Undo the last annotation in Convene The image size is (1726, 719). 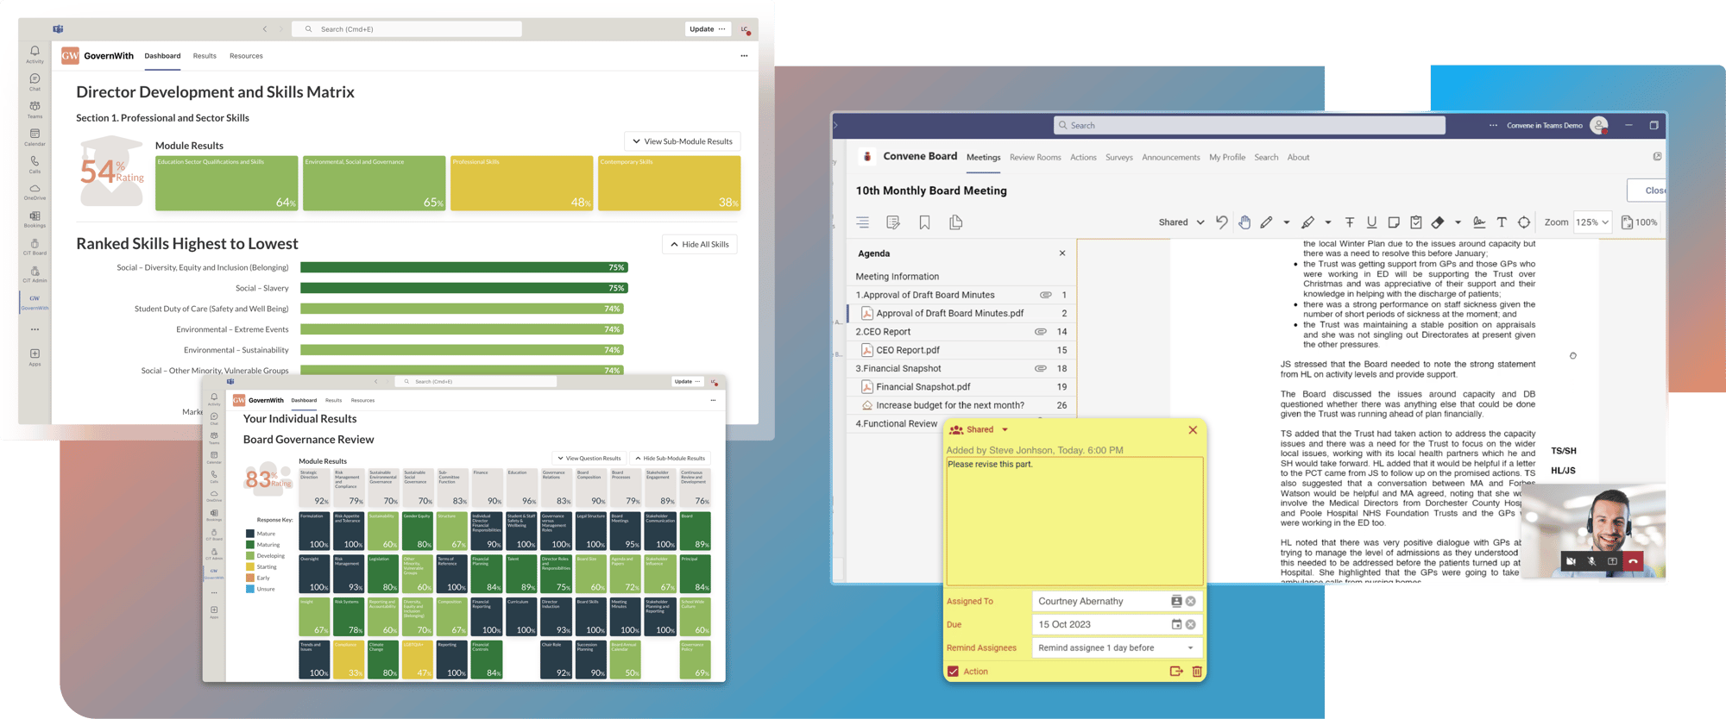[1221, 222]
